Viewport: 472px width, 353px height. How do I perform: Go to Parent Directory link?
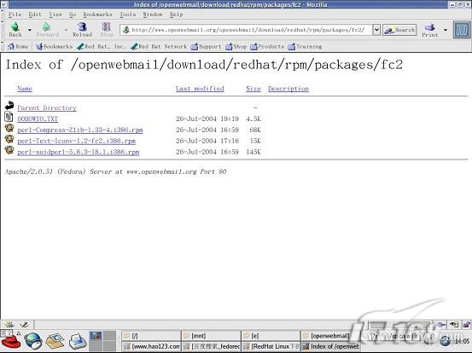47,107
